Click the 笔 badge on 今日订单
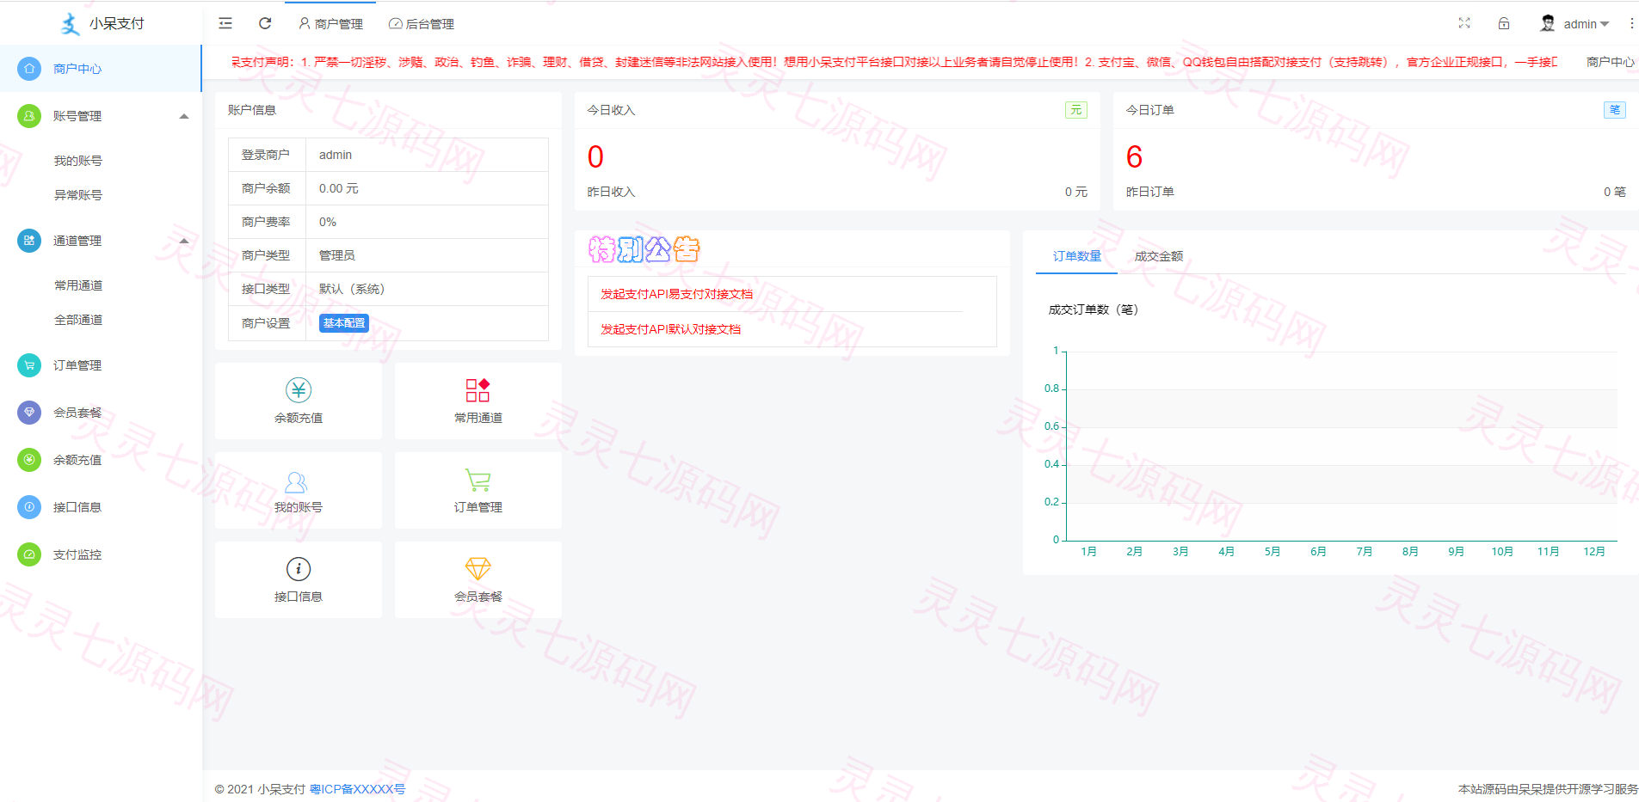The image size is (1639, 802). pos(1615,110)
